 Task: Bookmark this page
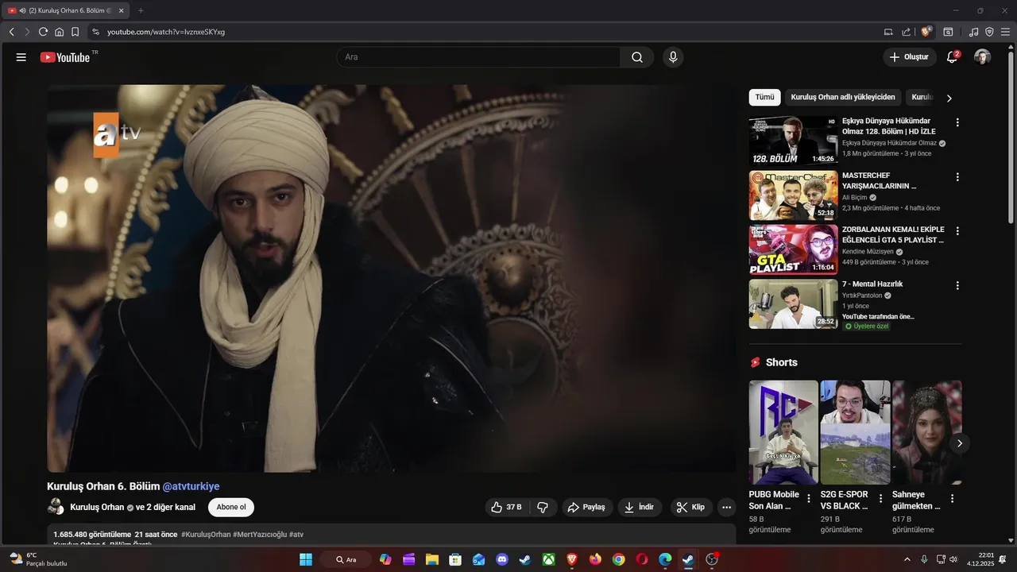[x=75, y=32]
